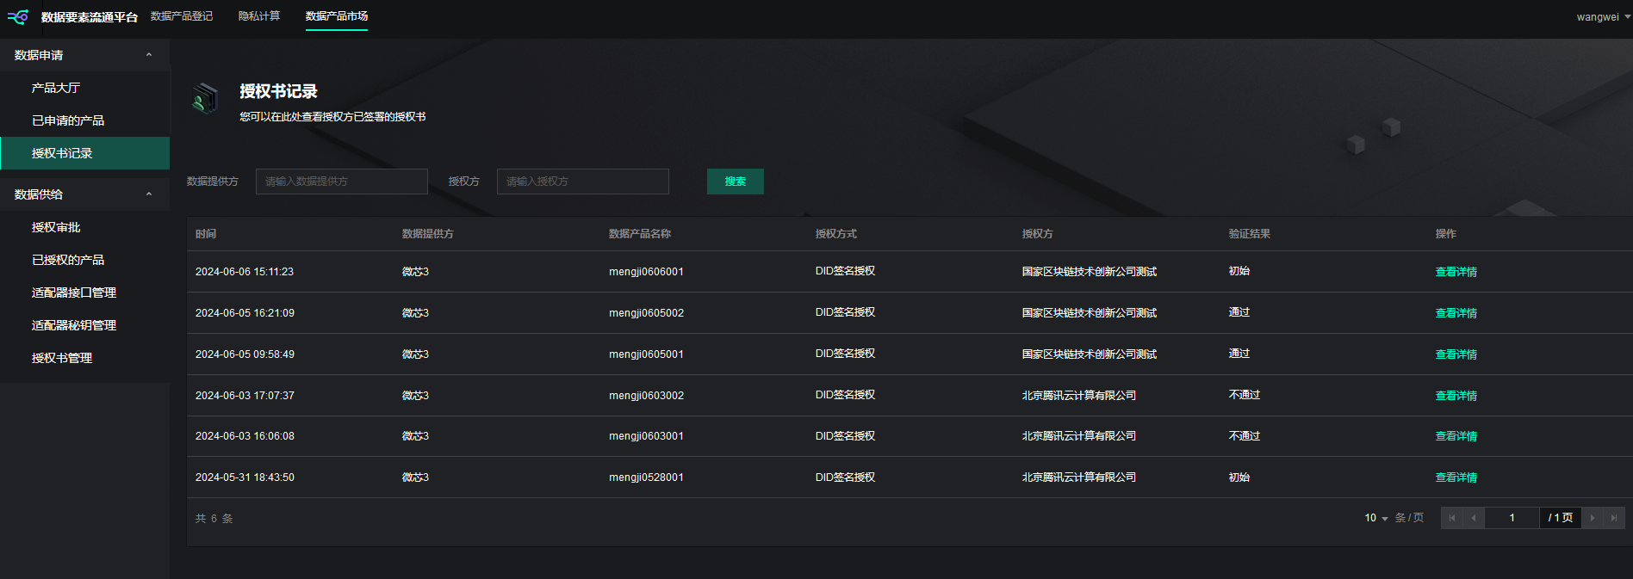Focus the 数据提供方 input field
The height and width of the screenshot is (579, 1633).
click(x=341, y=182)
